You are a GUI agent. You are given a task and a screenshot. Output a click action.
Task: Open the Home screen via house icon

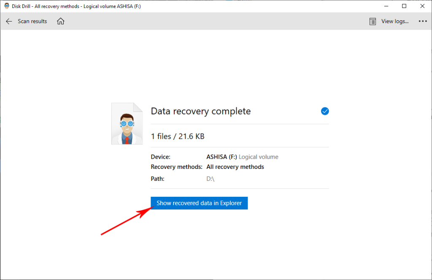[61, 21]
